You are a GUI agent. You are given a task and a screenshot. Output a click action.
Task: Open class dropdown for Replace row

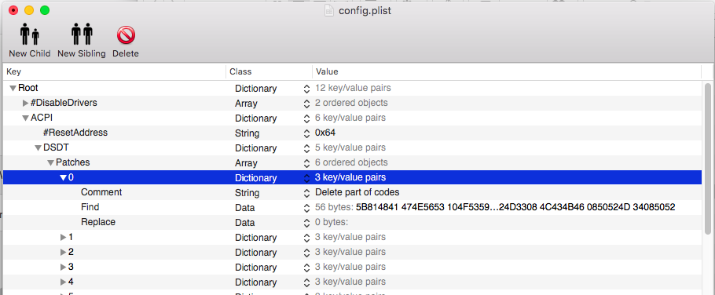pyautogui.click(x=306, y=223)
